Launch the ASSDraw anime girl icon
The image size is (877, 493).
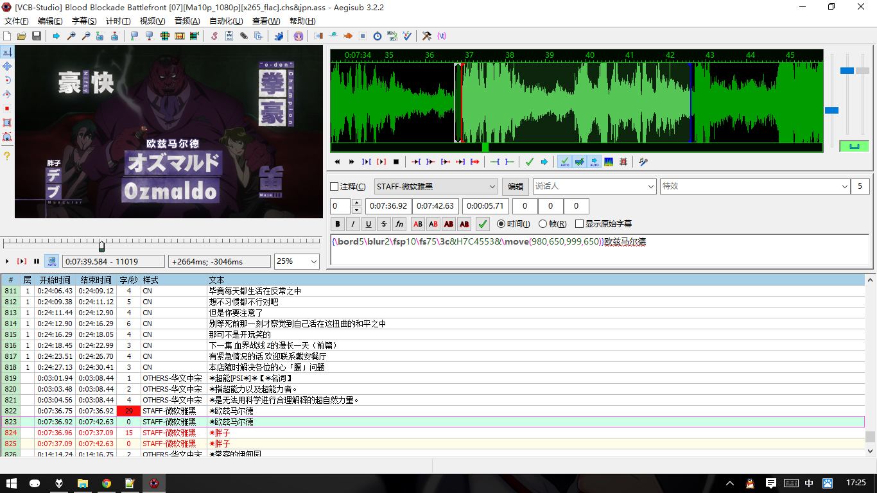tap(299, 36)
